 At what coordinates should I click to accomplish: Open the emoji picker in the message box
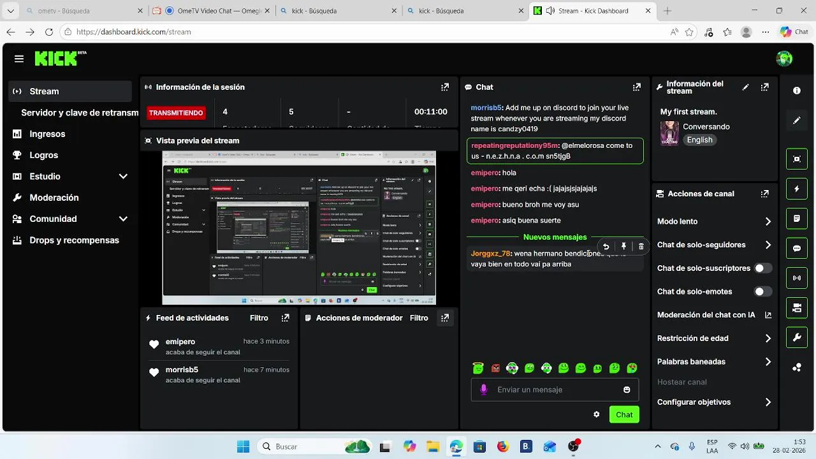click(x=627, y=390)
